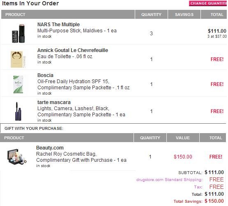Select the Boscia sample packette image

18,84
